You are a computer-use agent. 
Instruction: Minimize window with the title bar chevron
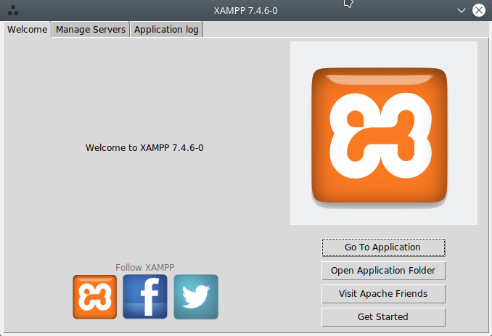pyautogui.click(x=462, y=10)
